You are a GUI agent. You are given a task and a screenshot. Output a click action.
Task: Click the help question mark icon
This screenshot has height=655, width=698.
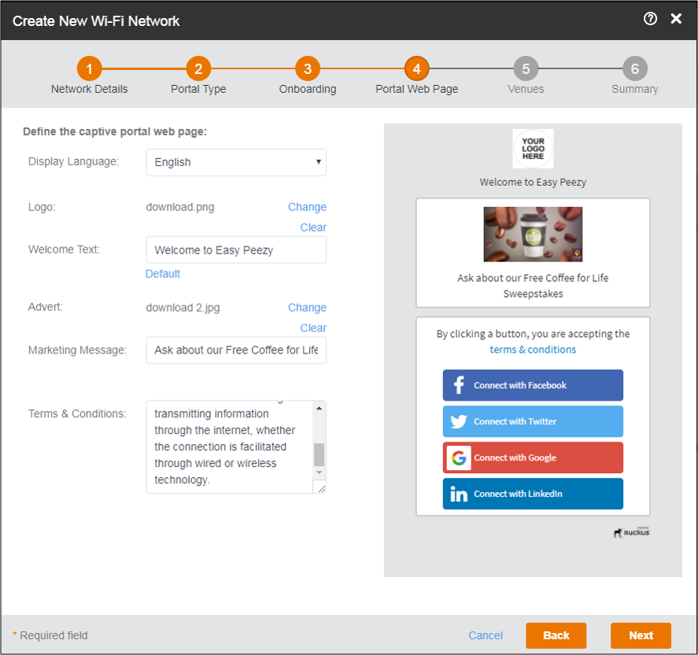pos(650,20)
